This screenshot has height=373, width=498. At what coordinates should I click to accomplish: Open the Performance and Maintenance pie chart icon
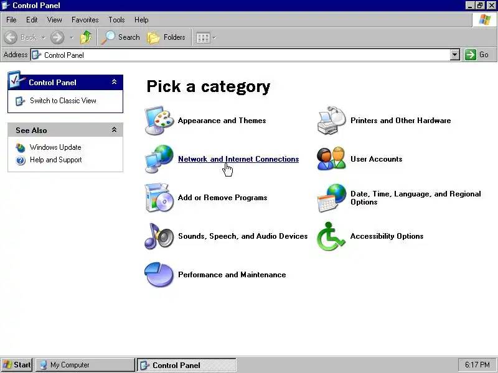pyautogui.click(x=159, y=275)
